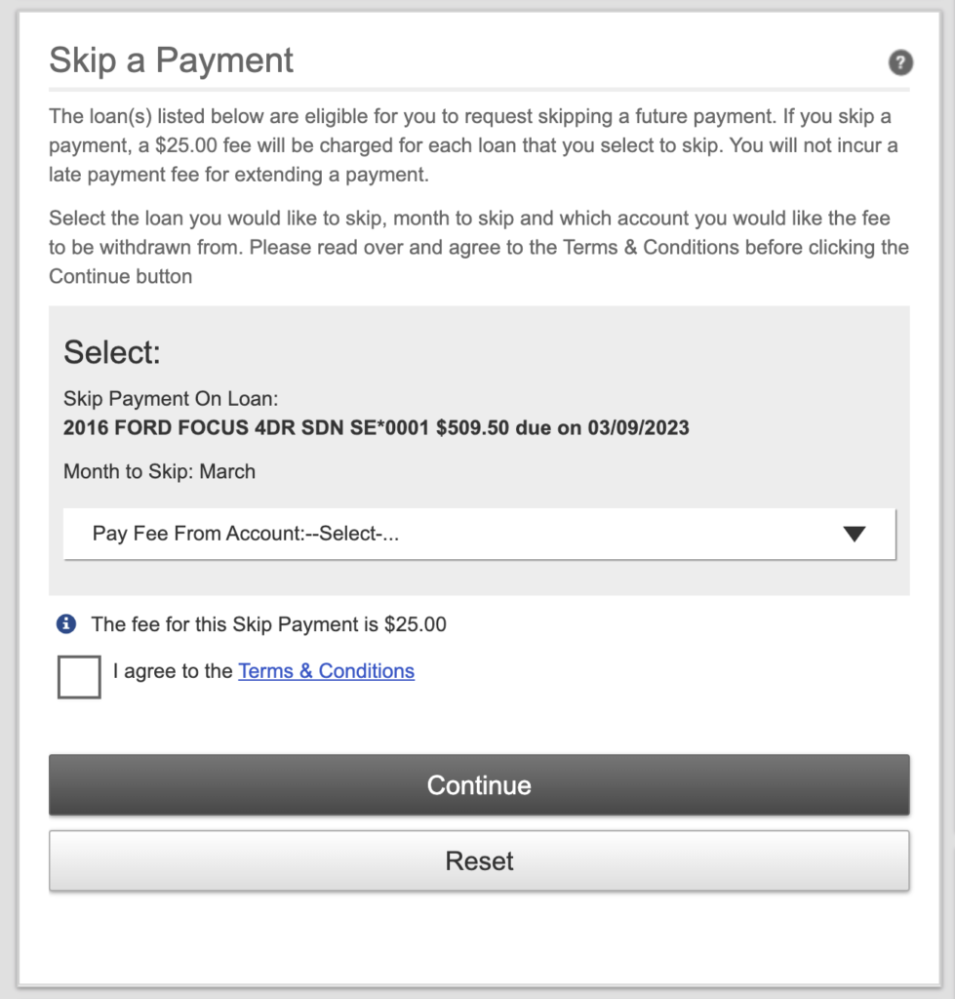Click the eligible loans introductory paragraph
Screen dimensions: 955x999
coord(473,146)
